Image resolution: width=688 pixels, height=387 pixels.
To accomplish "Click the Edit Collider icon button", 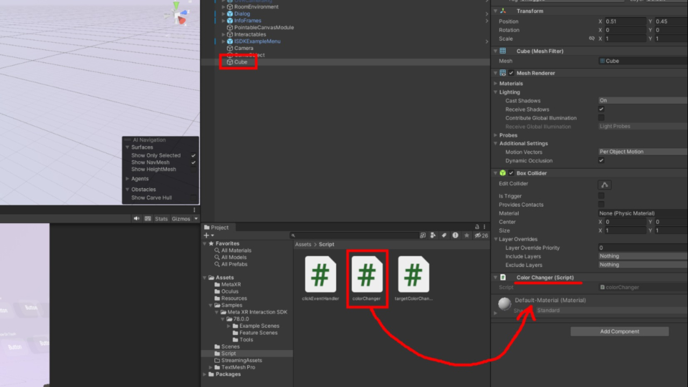I will click(605, 184).
